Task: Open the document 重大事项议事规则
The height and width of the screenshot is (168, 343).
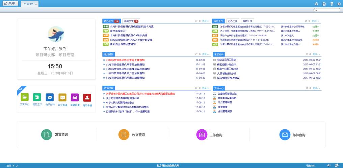Action: click(x=227, y=98)
